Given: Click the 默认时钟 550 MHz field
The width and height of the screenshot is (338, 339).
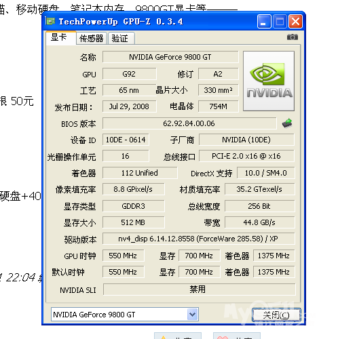Looking at the screenshot, I should [124, 272].
